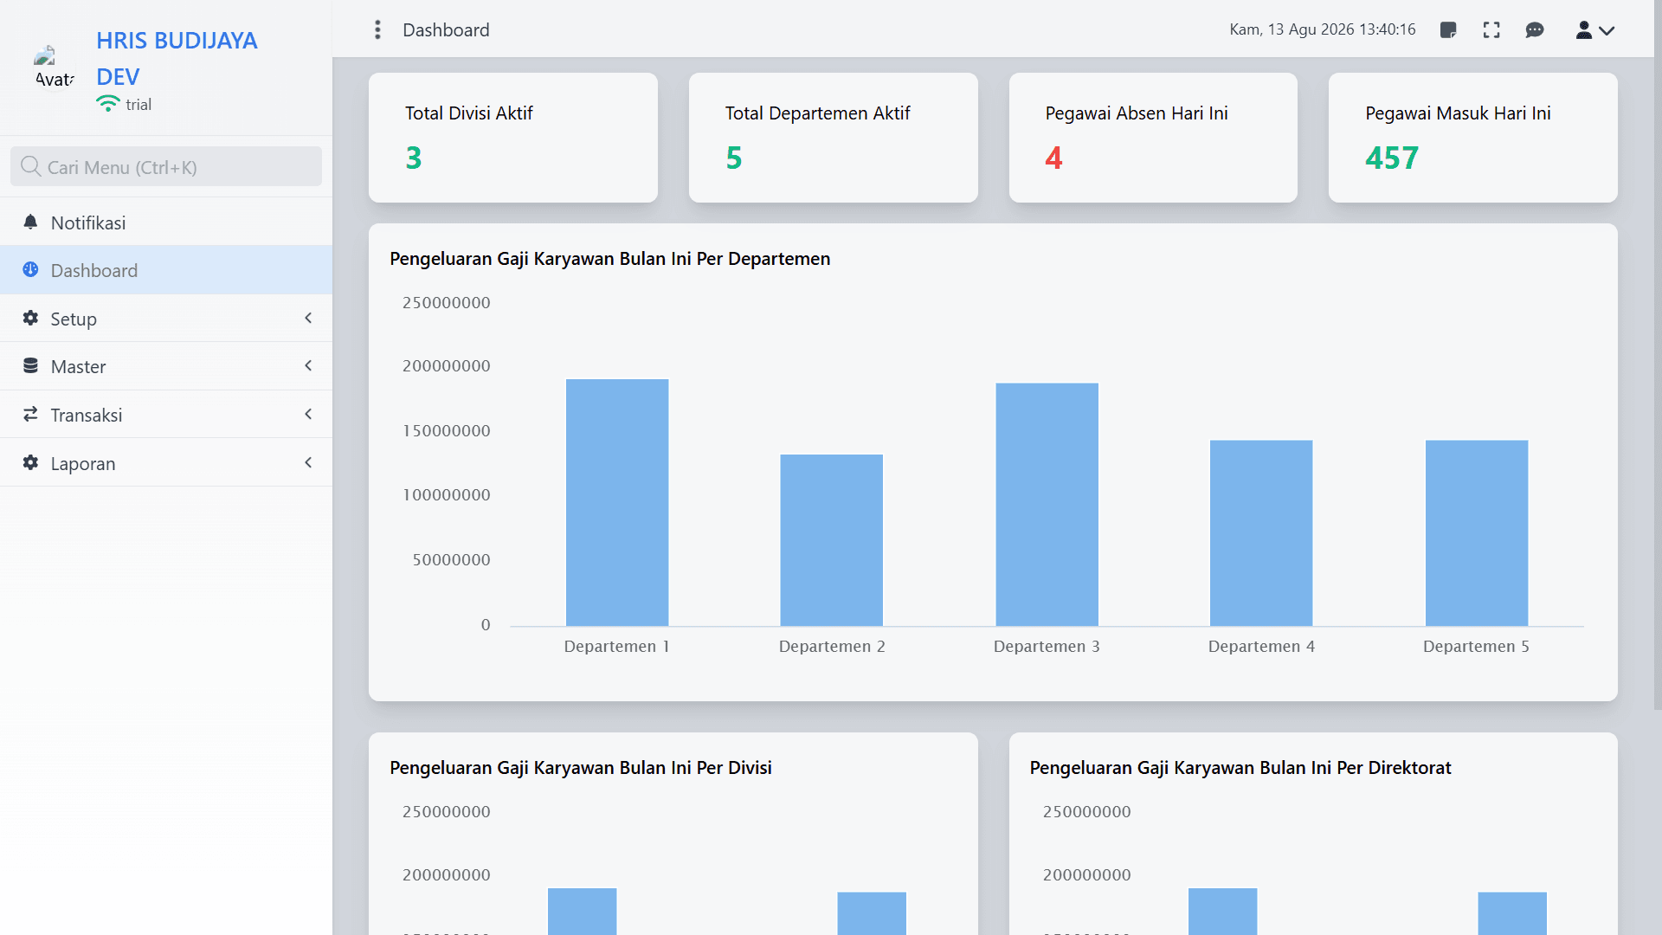Click the value '457' in Pegawai Masuk card
The width and height of the screenshot is (1662, 935).
[x=1392, y=158]
